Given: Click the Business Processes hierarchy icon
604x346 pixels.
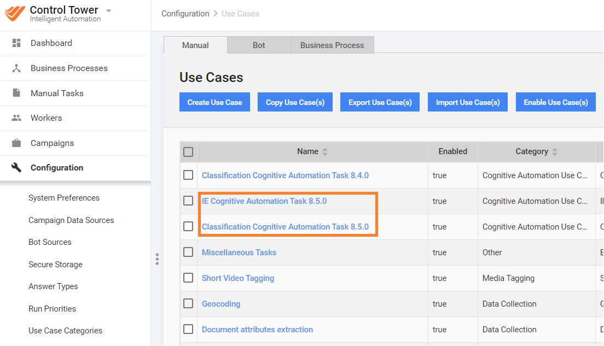Looking at the screenshot, I should (16, 68).
